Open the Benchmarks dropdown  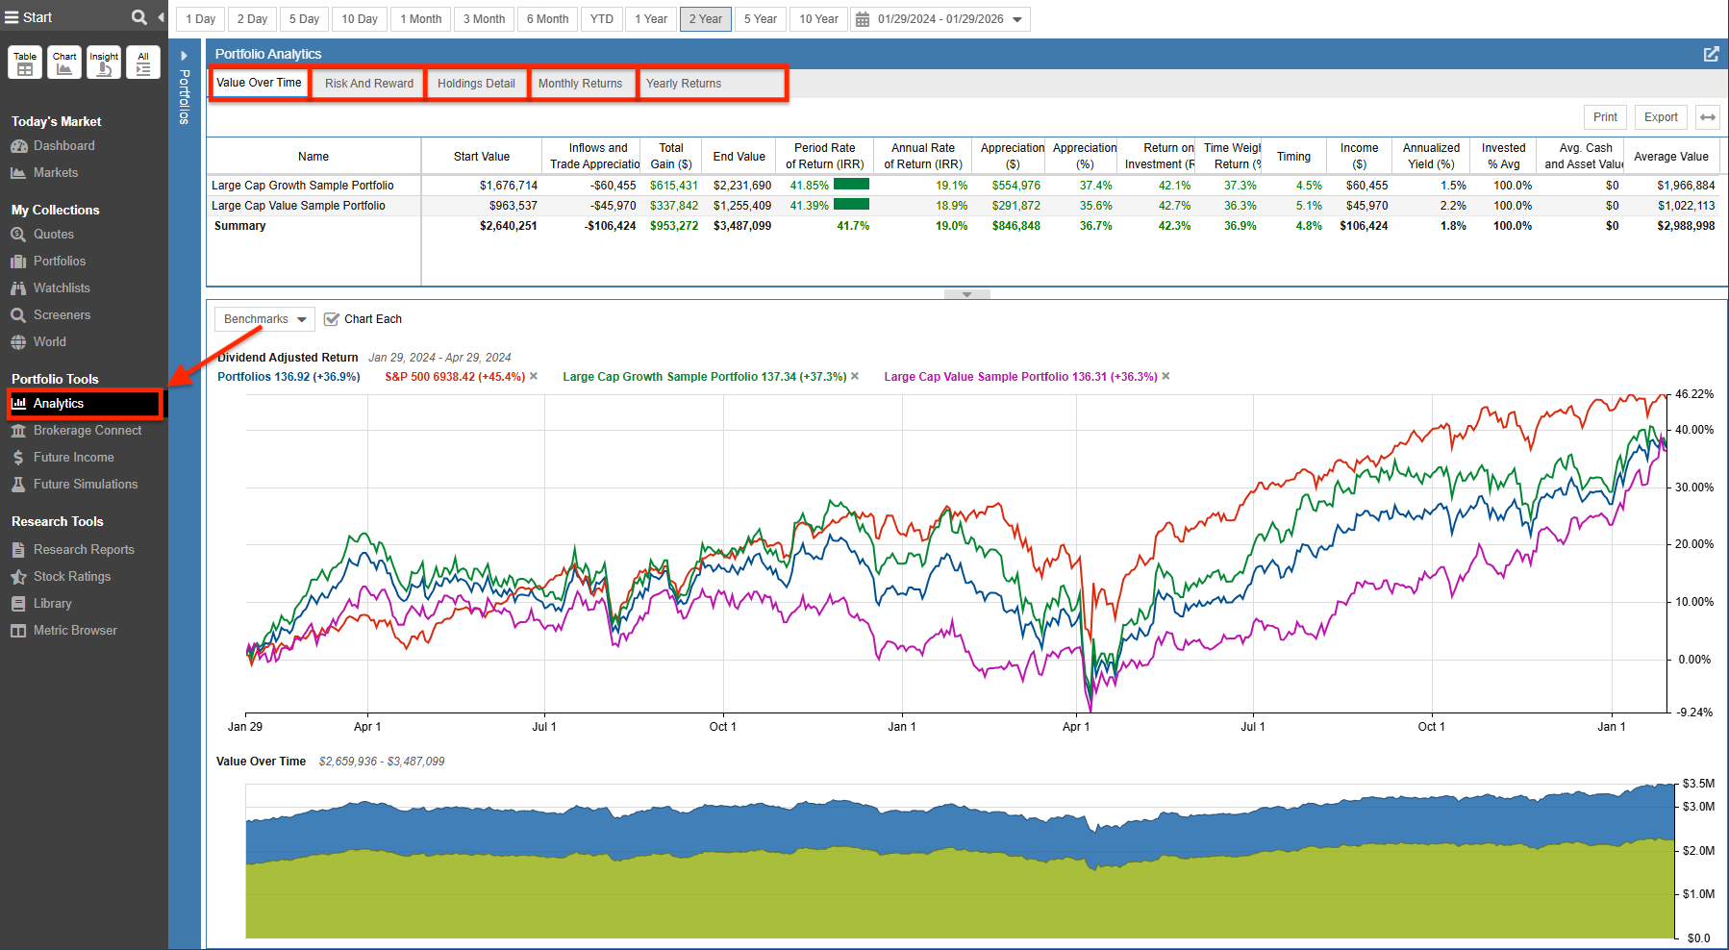coord(264,319)
